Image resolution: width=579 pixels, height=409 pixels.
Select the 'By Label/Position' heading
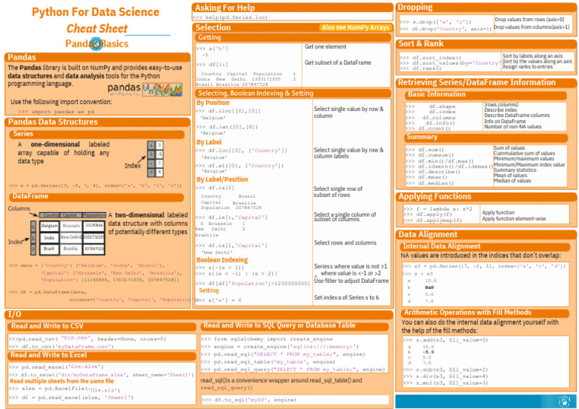pyautogui.click(x=222, y=180)
